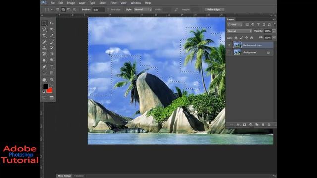Toggle lock position icon
Viewport: 317px width, 178px height.
tap(246, 38)
